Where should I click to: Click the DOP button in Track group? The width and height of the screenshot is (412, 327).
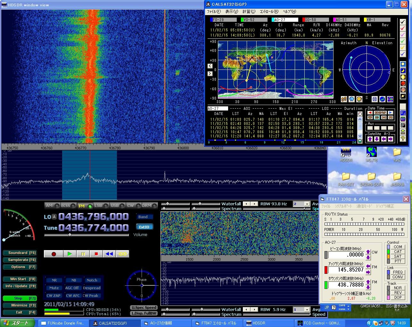tap(398, 298)
